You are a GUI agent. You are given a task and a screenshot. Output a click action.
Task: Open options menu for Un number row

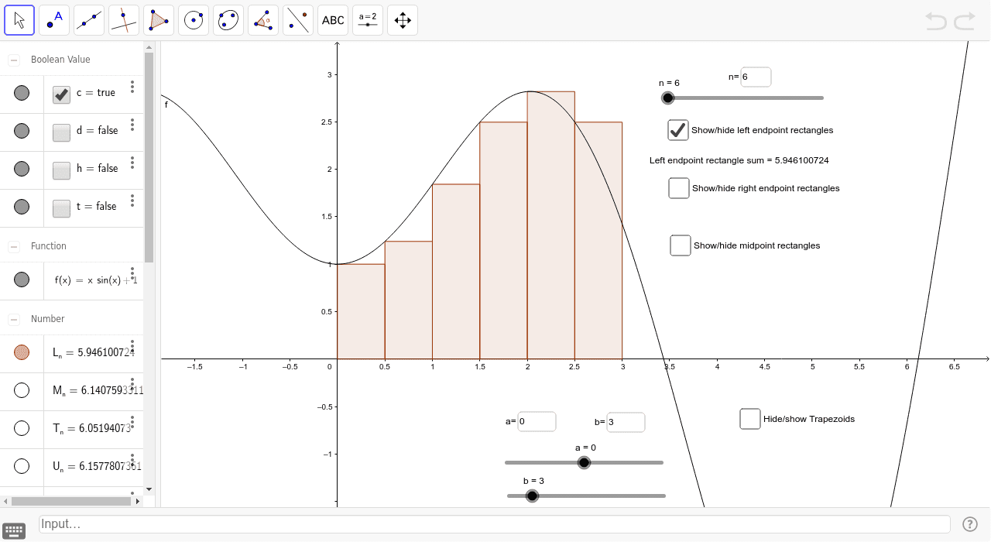pyautogui.click(x=132, y=461)
